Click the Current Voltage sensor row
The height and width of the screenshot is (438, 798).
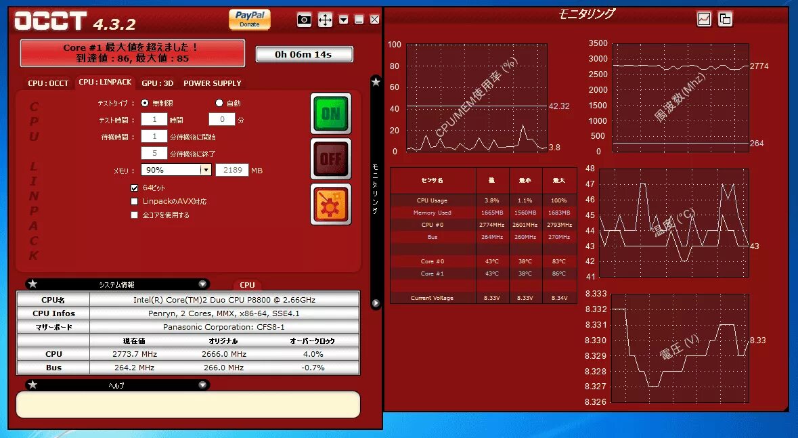pyautogui.click(x=483, y=298)
